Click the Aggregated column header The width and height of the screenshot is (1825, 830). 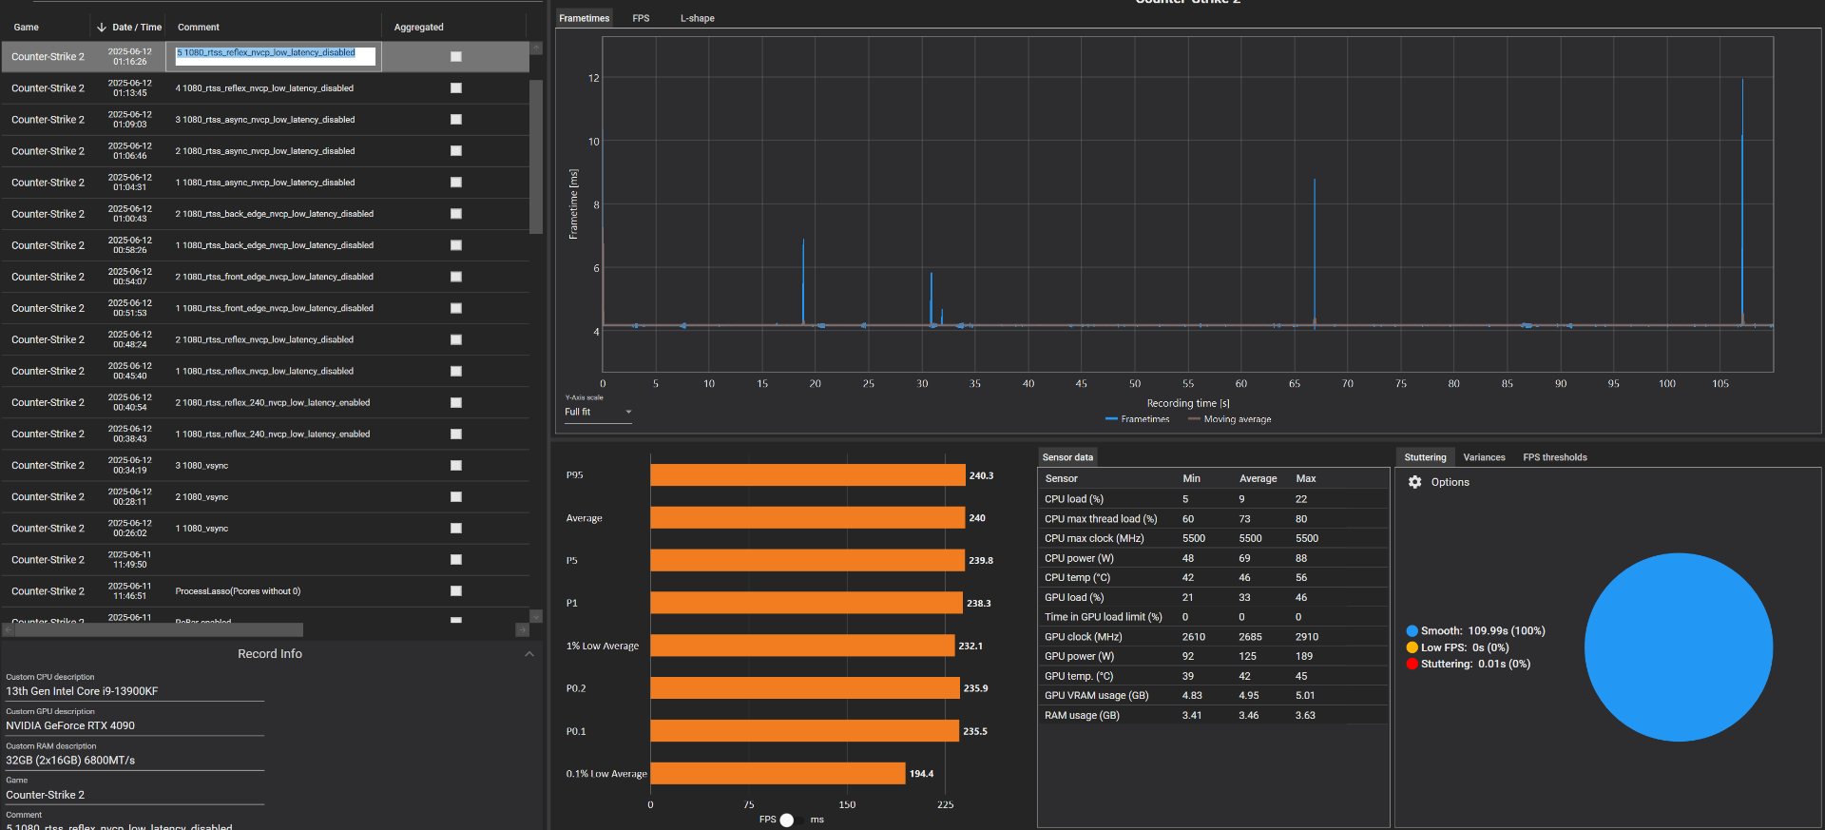click(x=418, y=27)
